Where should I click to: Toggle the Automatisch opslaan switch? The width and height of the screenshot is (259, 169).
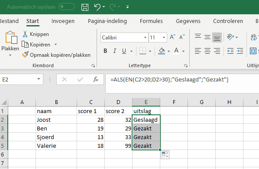pyautogui.click(x=67, y=7)
